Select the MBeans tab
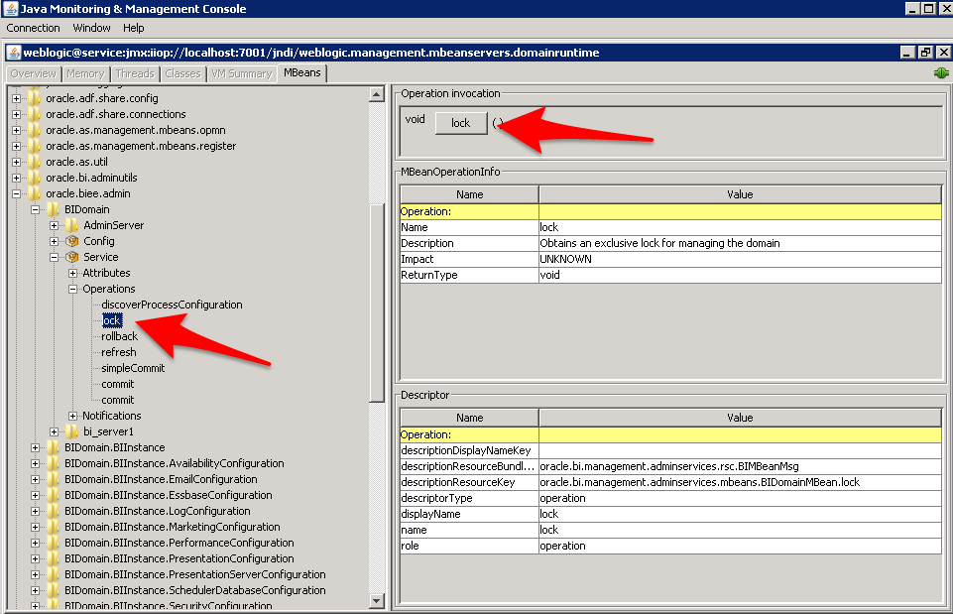Screen dimensions: 953x614 tap(302, 73)
